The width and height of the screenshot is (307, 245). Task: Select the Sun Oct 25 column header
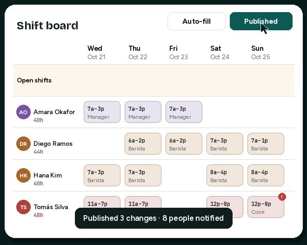pos(260,53)
